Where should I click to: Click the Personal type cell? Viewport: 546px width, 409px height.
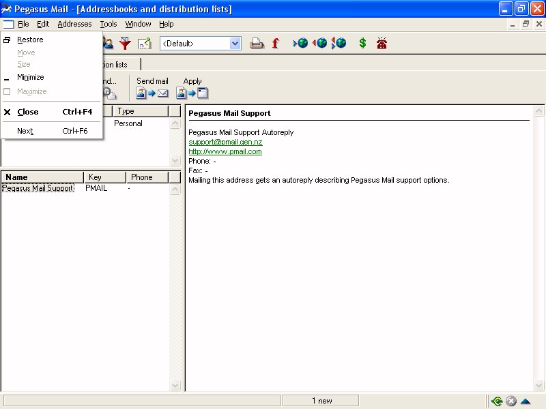coord(128,123)
